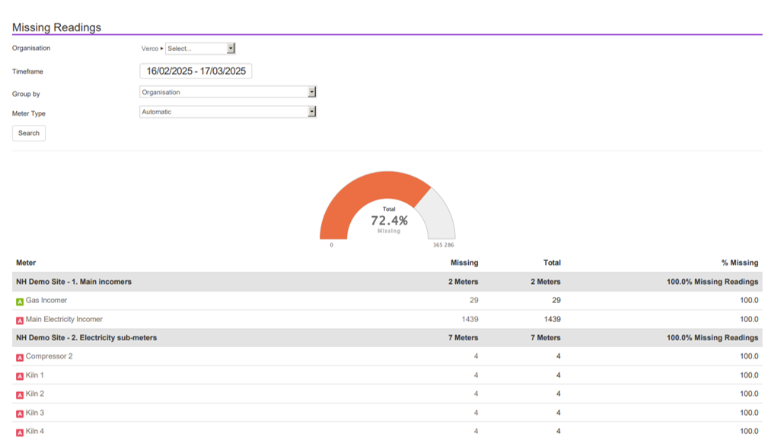
Task: Open the Gas Incomer meter link
Action: coord(46,301)
